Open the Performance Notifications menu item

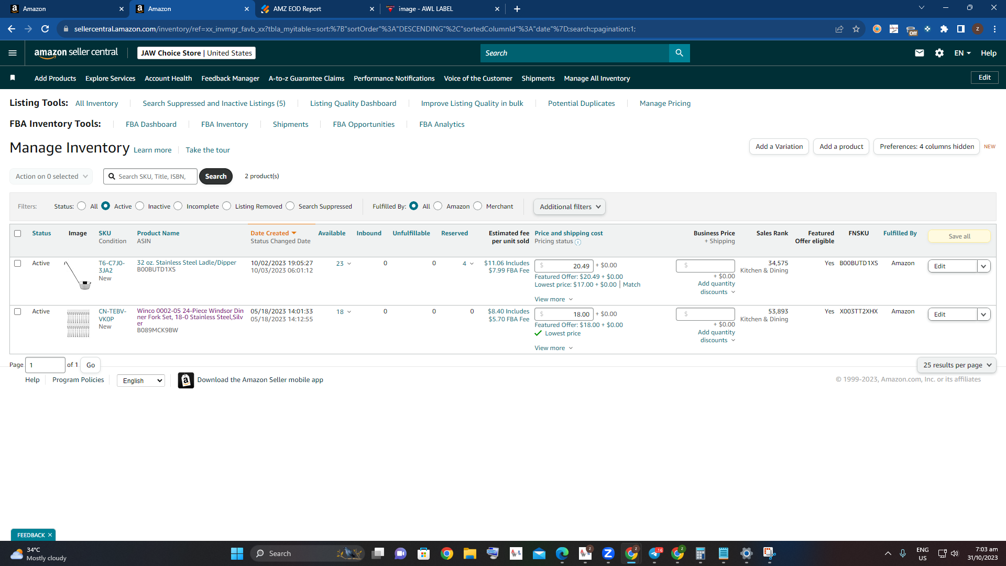click(394, 78)
